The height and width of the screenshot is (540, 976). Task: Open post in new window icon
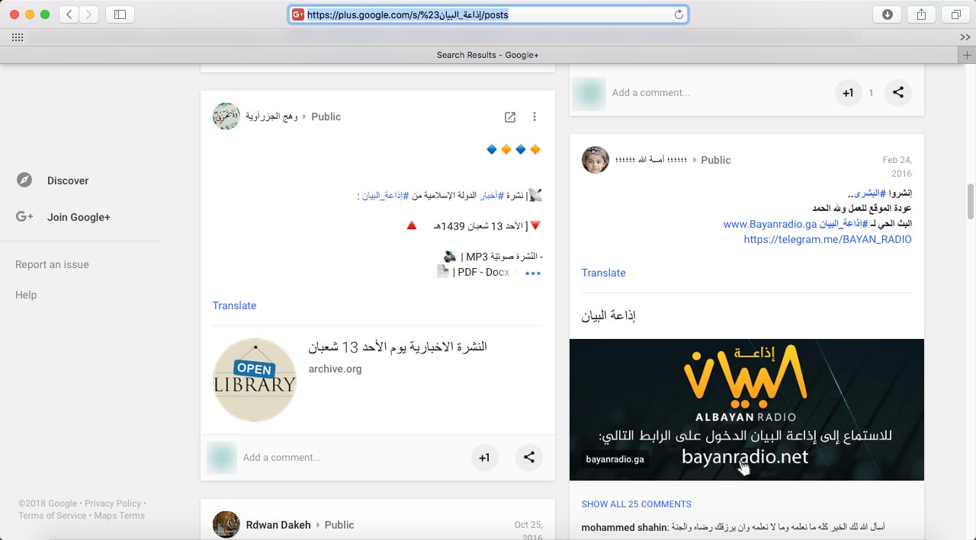pos(510,117)
